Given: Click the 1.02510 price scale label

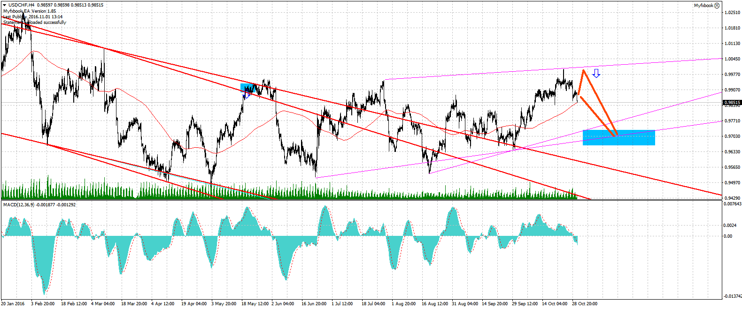Looking at the screenshot, I should click(733, 13).
